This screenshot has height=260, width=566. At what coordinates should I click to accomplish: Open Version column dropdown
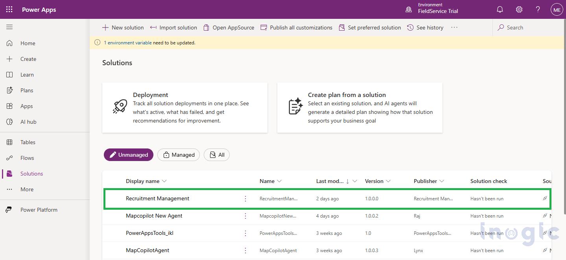(x=388, y=181)
